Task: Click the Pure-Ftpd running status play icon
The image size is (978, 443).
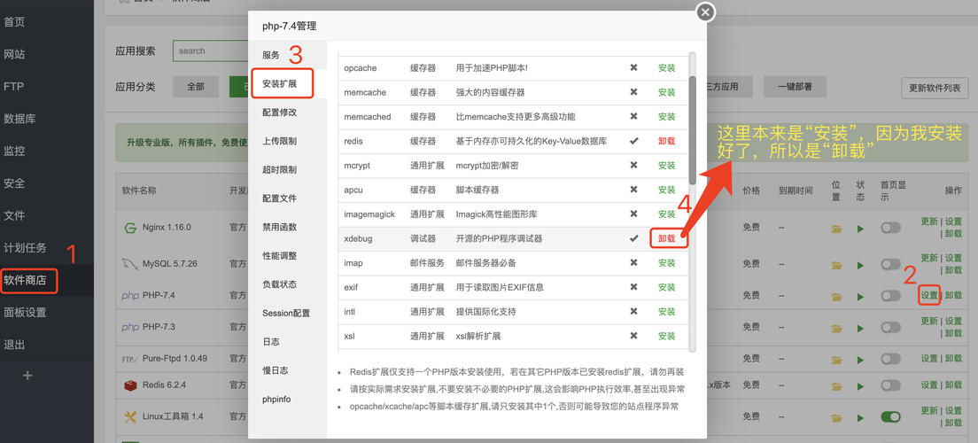Action: click(x=861, y=359)
